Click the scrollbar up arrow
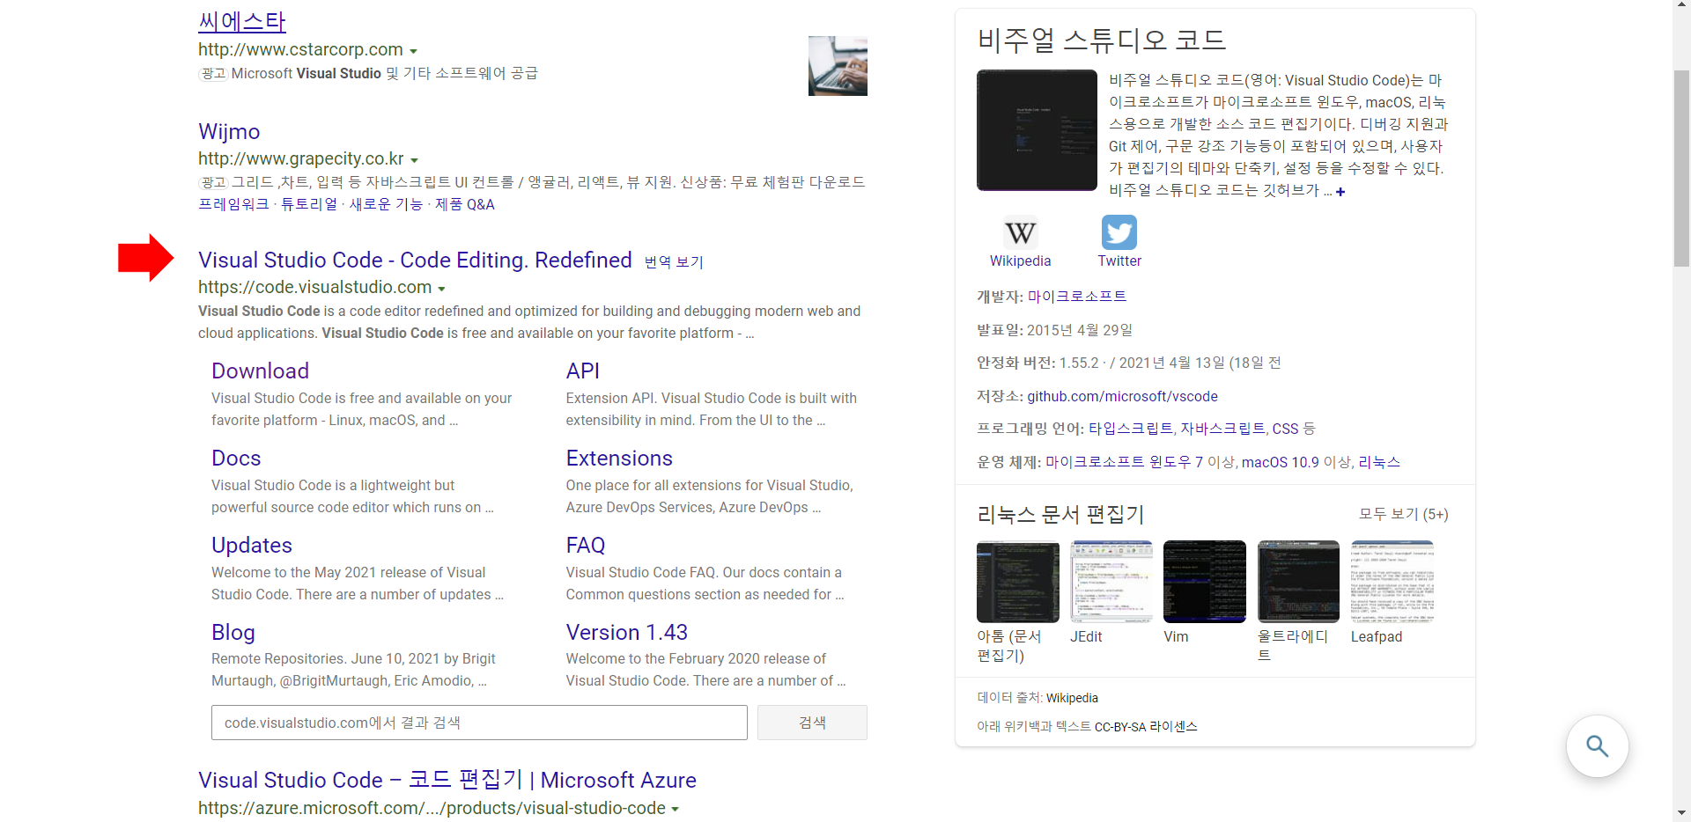 pos(1681,7)
